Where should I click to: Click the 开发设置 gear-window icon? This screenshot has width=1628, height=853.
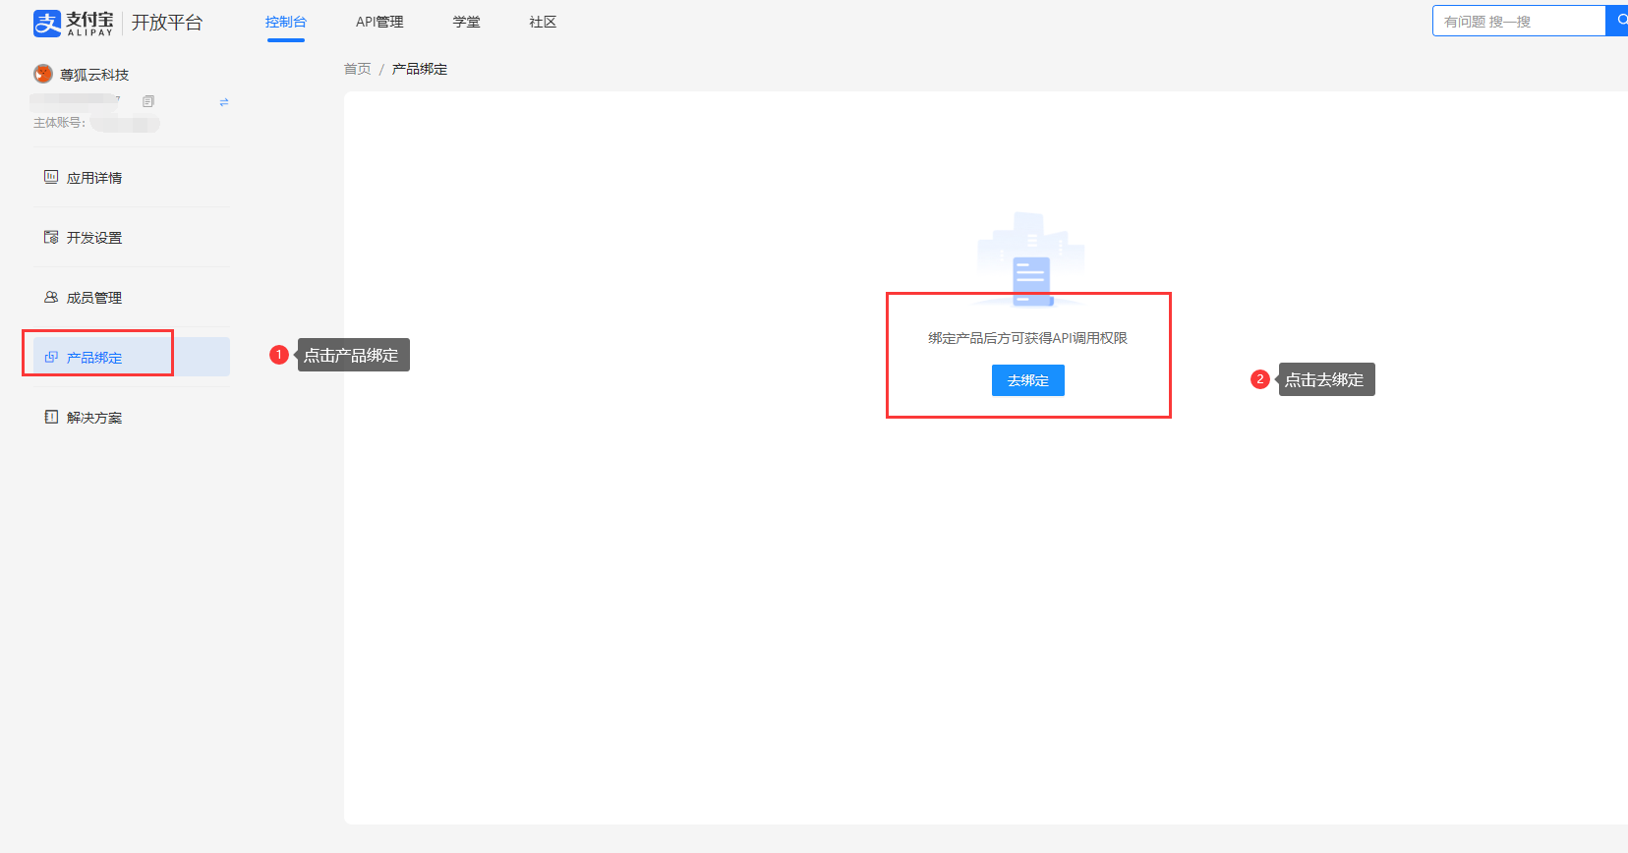pyautogui.click(x=51, y=237)
